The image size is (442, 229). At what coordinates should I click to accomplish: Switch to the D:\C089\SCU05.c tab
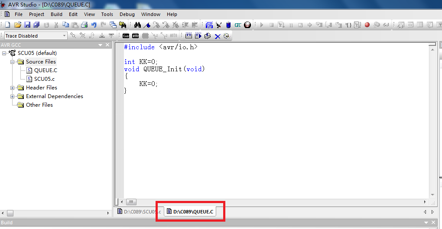pyautogui.click(x=139, y=212)
